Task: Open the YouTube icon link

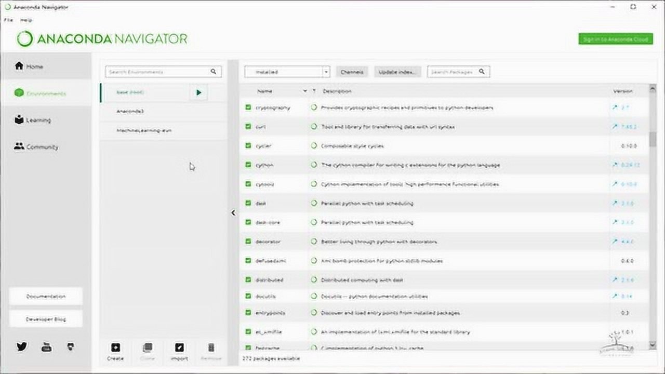Action: 46,347
